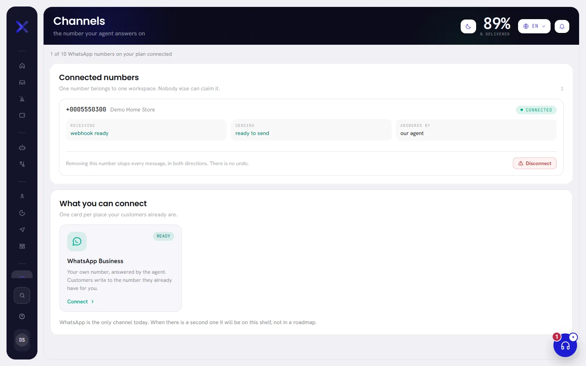Screen dimensions: 586x366
Task: Click the 'Channels' page title
Action: point(79,21)
